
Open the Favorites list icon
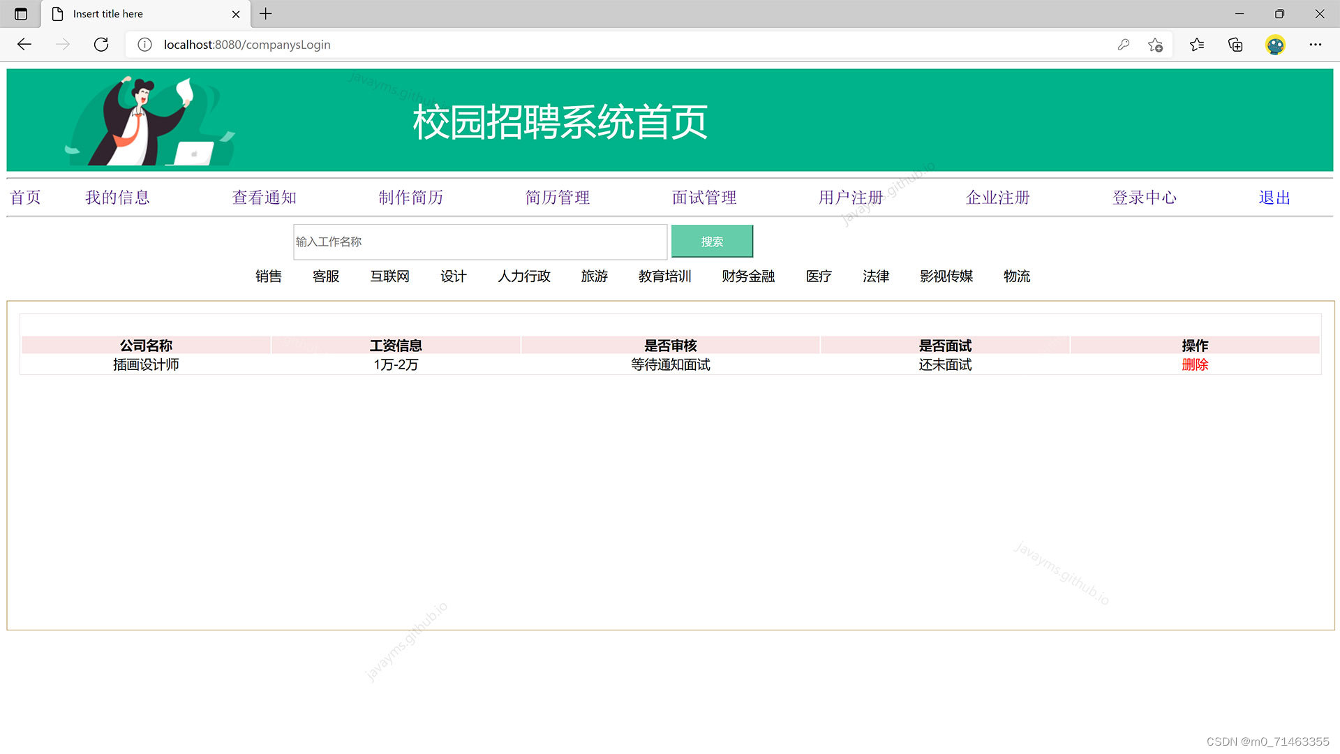click(x=1197, y=45)
